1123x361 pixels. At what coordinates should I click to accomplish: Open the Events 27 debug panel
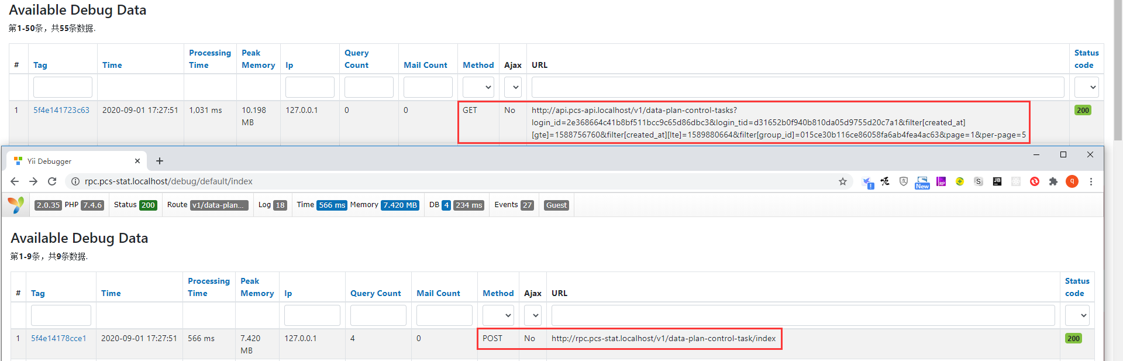514,205
